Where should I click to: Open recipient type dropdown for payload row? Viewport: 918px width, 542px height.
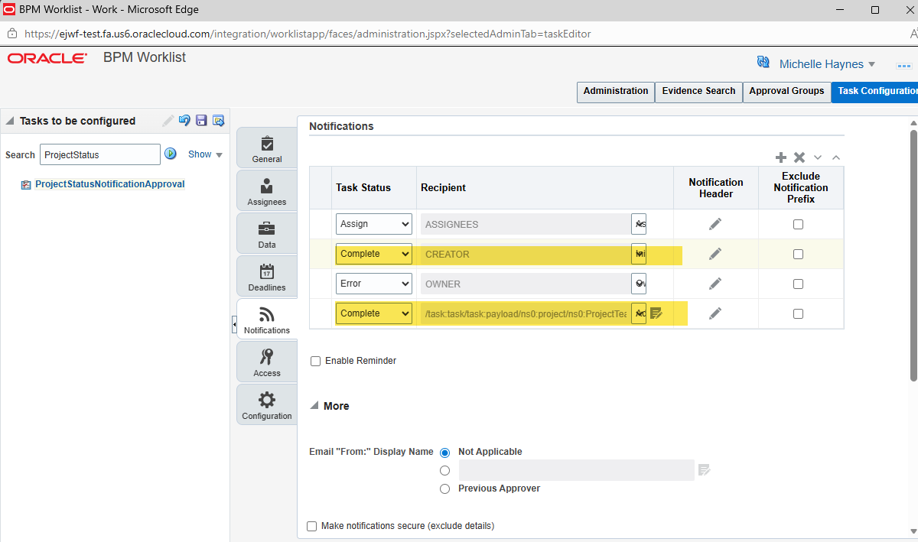(639, 313)
